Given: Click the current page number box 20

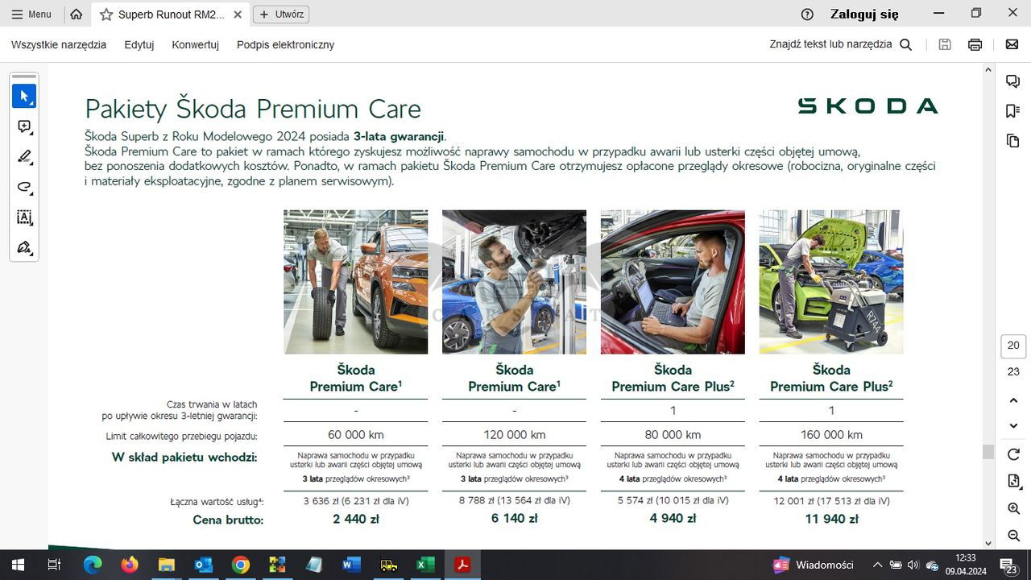Looking at the screenshot, I should pyautogui.click(x=1013, y=346).
